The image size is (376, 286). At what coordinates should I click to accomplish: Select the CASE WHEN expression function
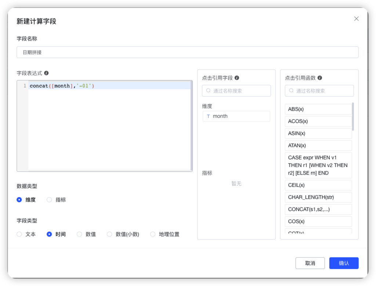click(318, 165)
